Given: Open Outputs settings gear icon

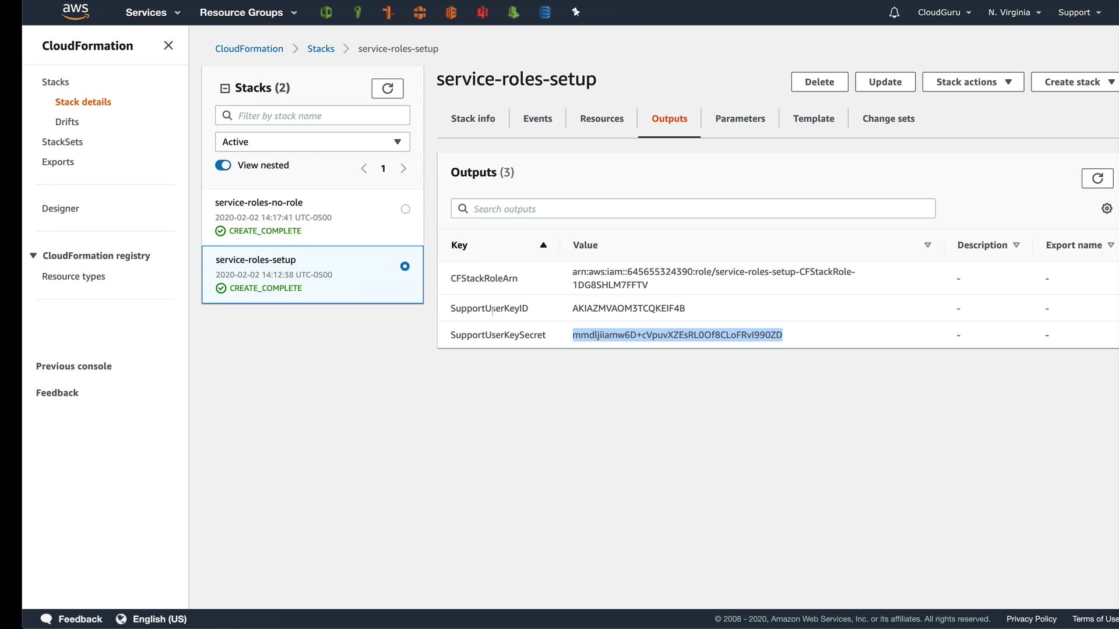Looking at the screenshot, I should click(x=1107, y=209).
